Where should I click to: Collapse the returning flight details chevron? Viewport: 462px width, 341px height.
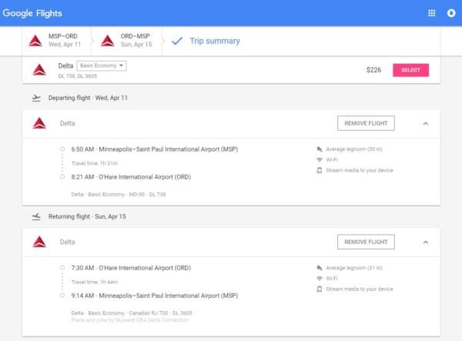point(426,242)
